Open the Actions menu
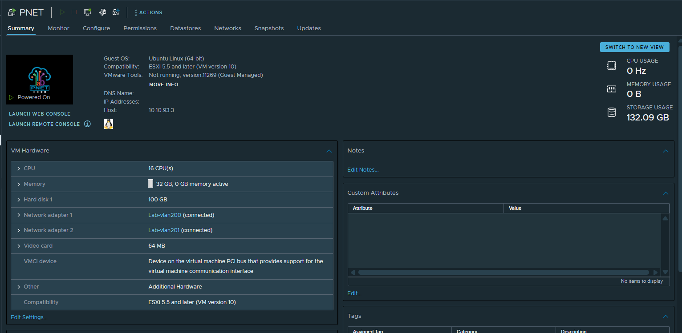Screen dimensions: 682x333 tap(148, 12)
